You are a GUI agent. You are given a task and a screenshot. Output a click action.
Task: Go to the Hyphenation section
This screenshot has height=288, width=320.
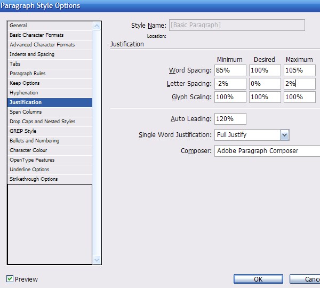point(24,93)
